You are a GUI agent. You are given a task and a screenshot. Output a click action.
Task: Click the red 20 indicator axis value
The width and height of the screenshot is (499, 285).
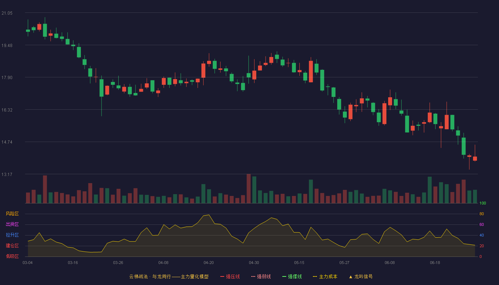(x=482, y=246)
